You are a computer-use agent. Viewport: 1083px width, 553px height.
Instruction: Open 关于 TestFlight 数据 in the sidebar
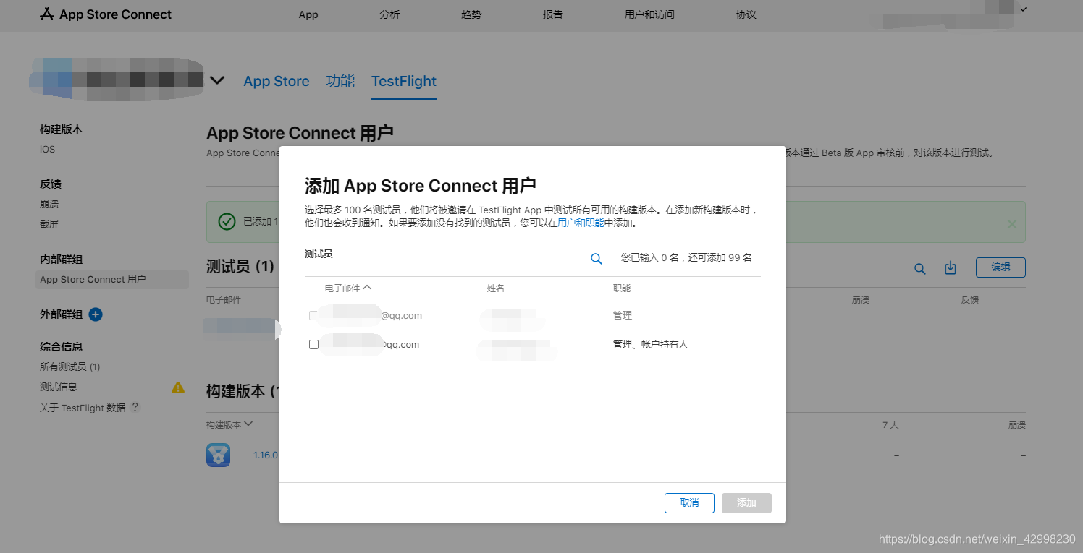(83, 408)
